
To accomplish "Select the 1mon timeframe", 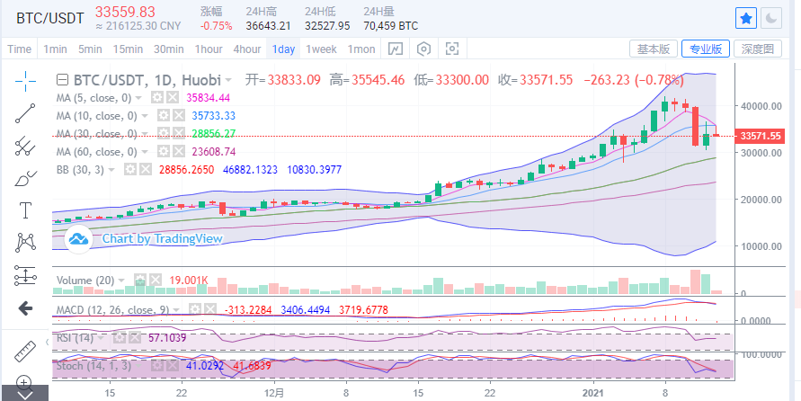I will 361,49.
